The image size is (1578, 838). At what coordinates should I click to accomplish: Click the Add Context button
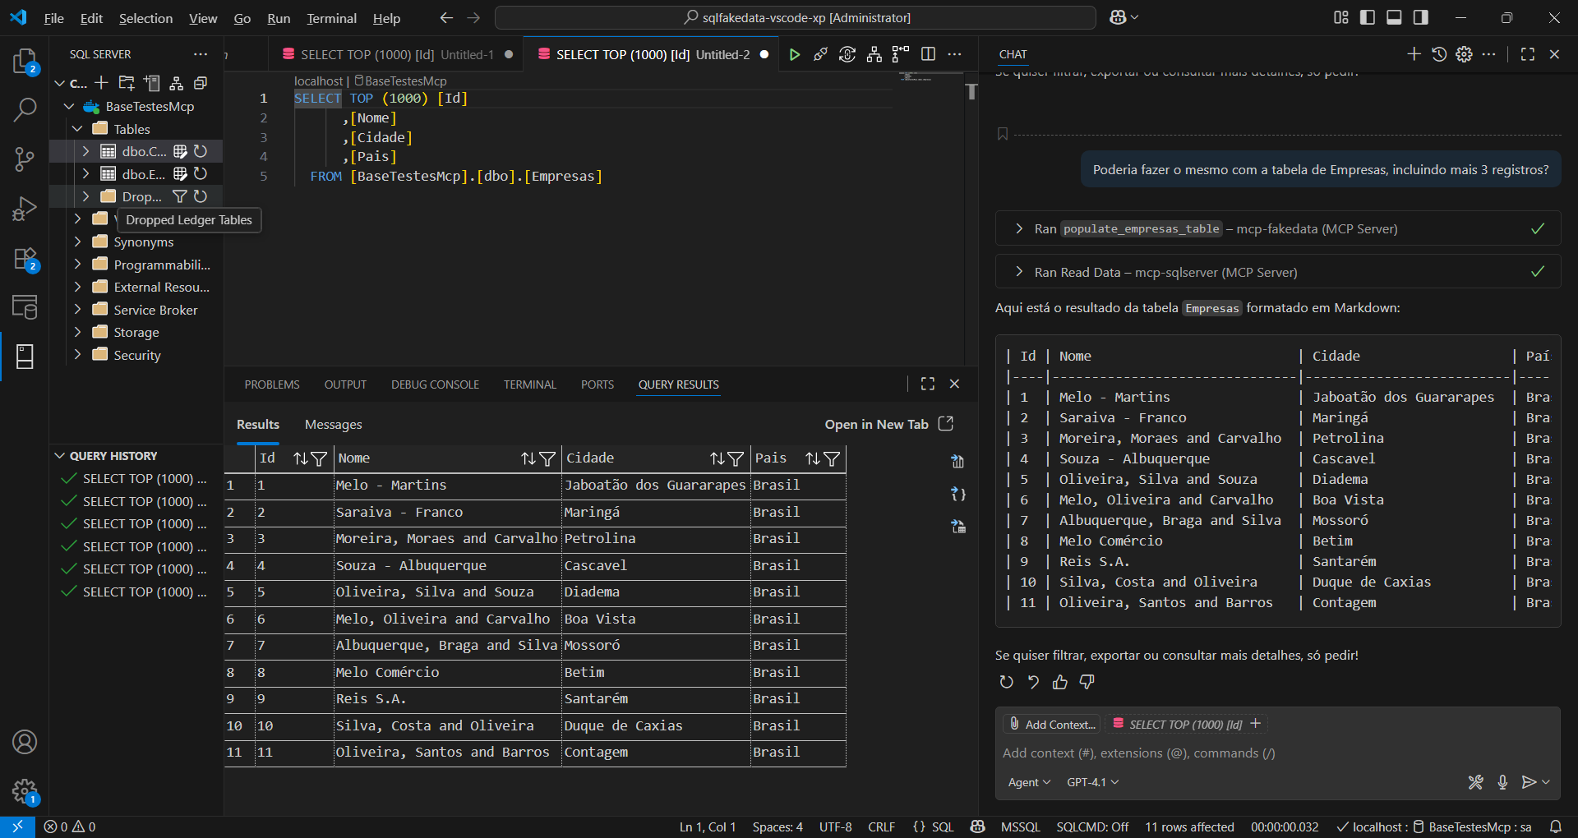click(x=1052, y=724)
